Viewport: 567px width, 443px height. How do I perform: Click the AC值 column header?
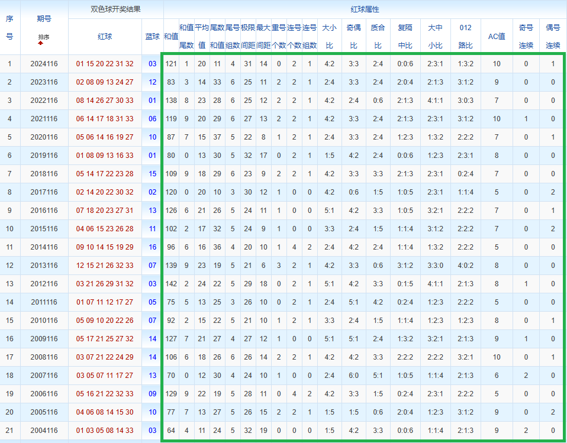point(497,37)
